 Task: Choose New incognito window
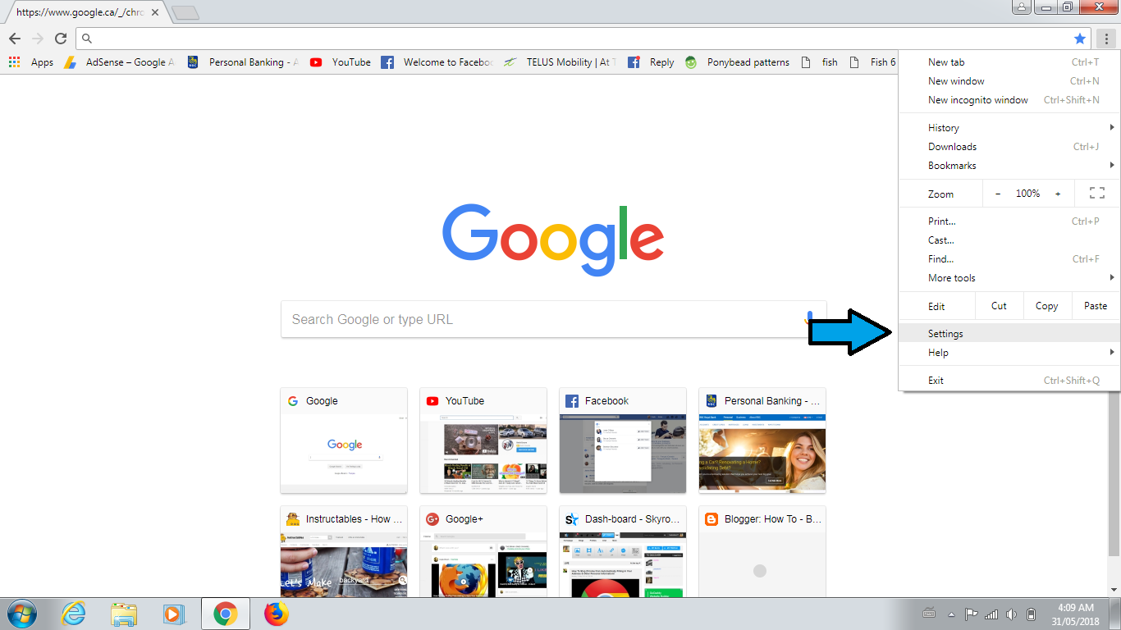tap(1009, 100)
